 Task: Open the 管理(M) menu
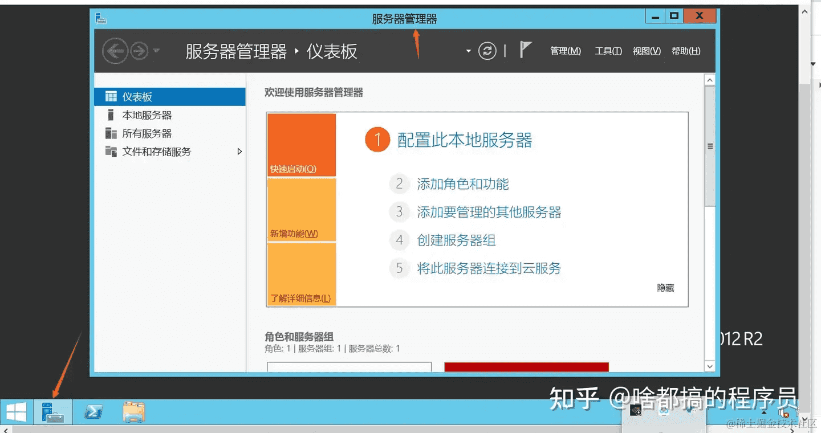click(x=565, y=51)
